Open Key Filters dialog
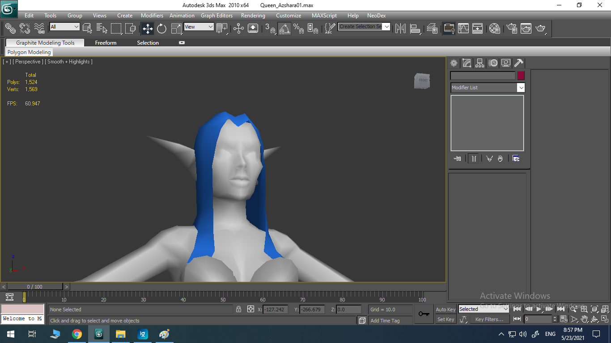The height and width of the screenshot is (343, 611). point(489,319)
